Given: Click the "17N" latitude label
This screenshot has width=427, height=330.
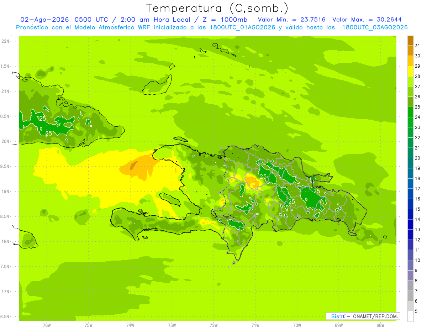Looking at the screenshot, I should [x=5, y=292].
